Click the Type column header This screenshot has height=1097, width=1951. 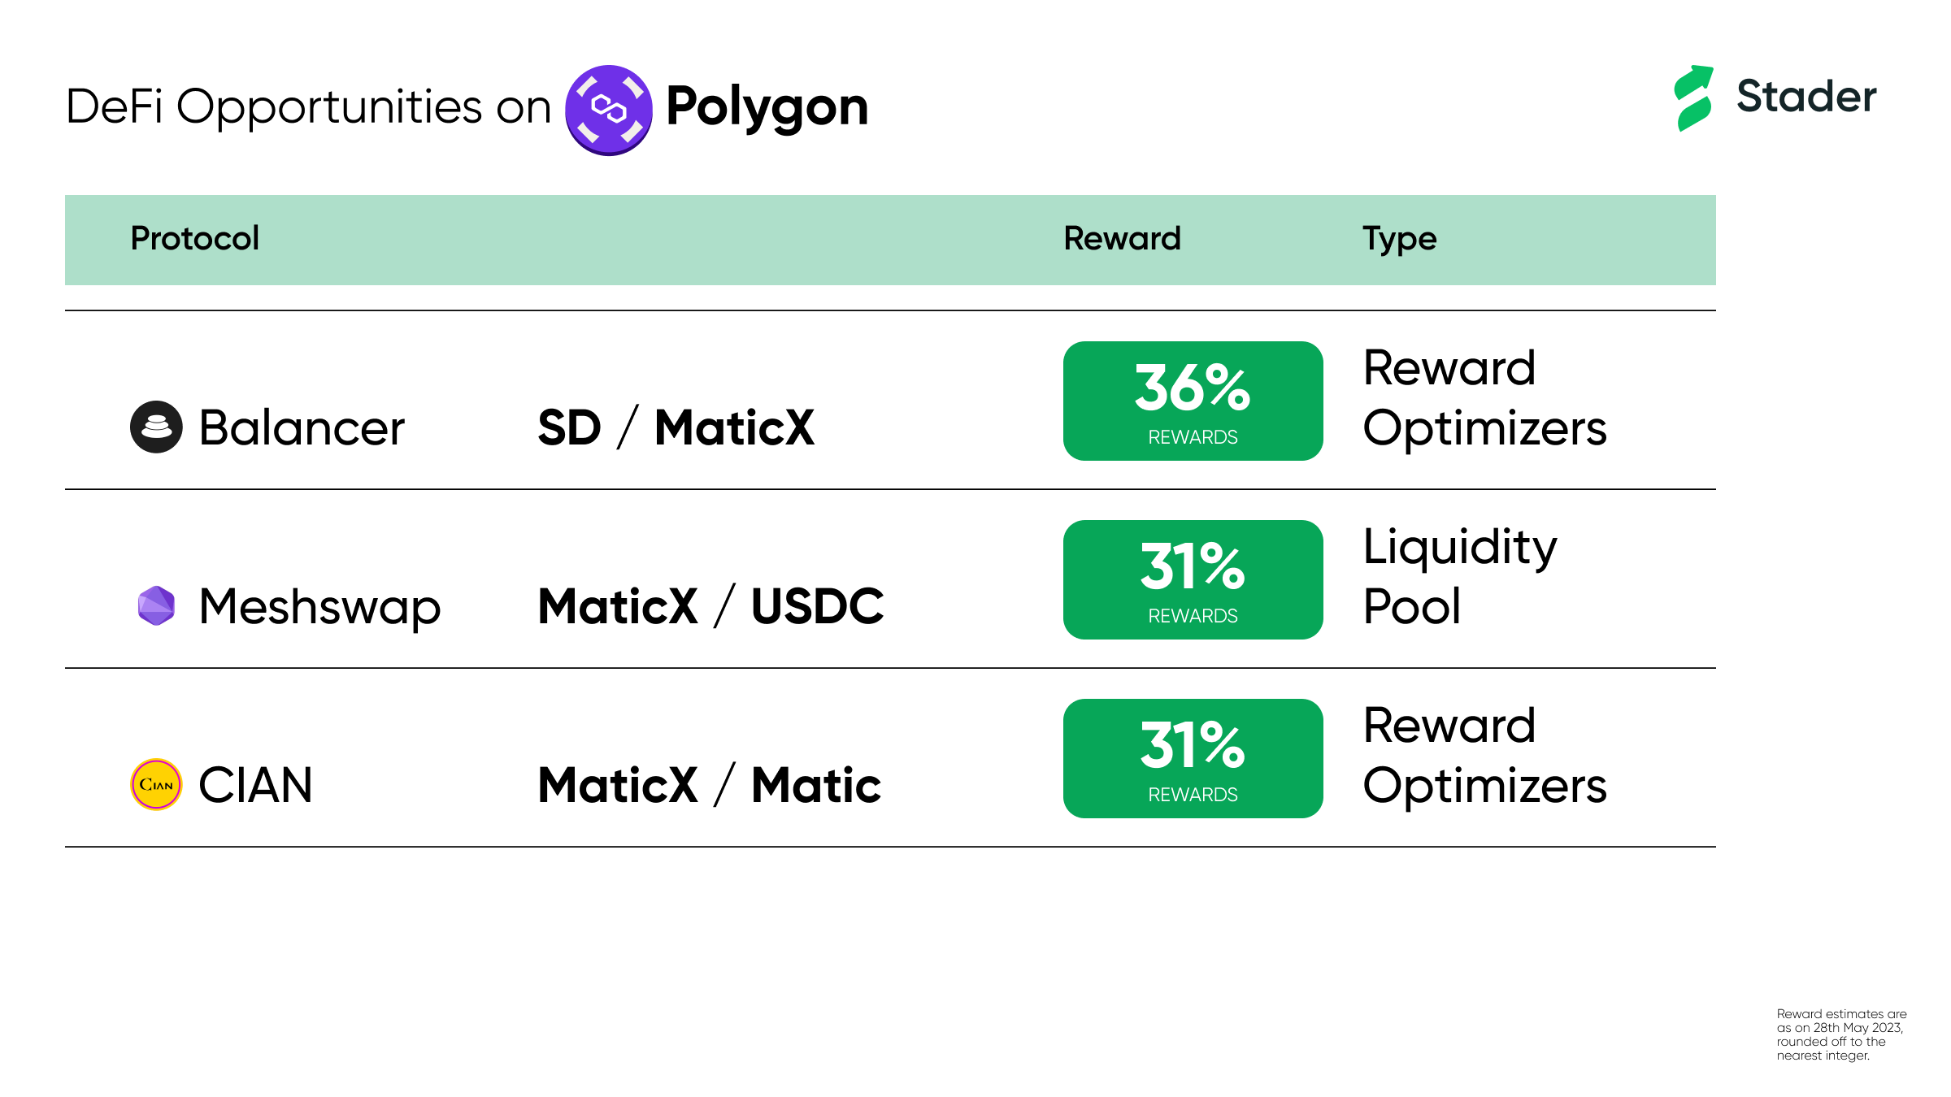coord(1400,240)
